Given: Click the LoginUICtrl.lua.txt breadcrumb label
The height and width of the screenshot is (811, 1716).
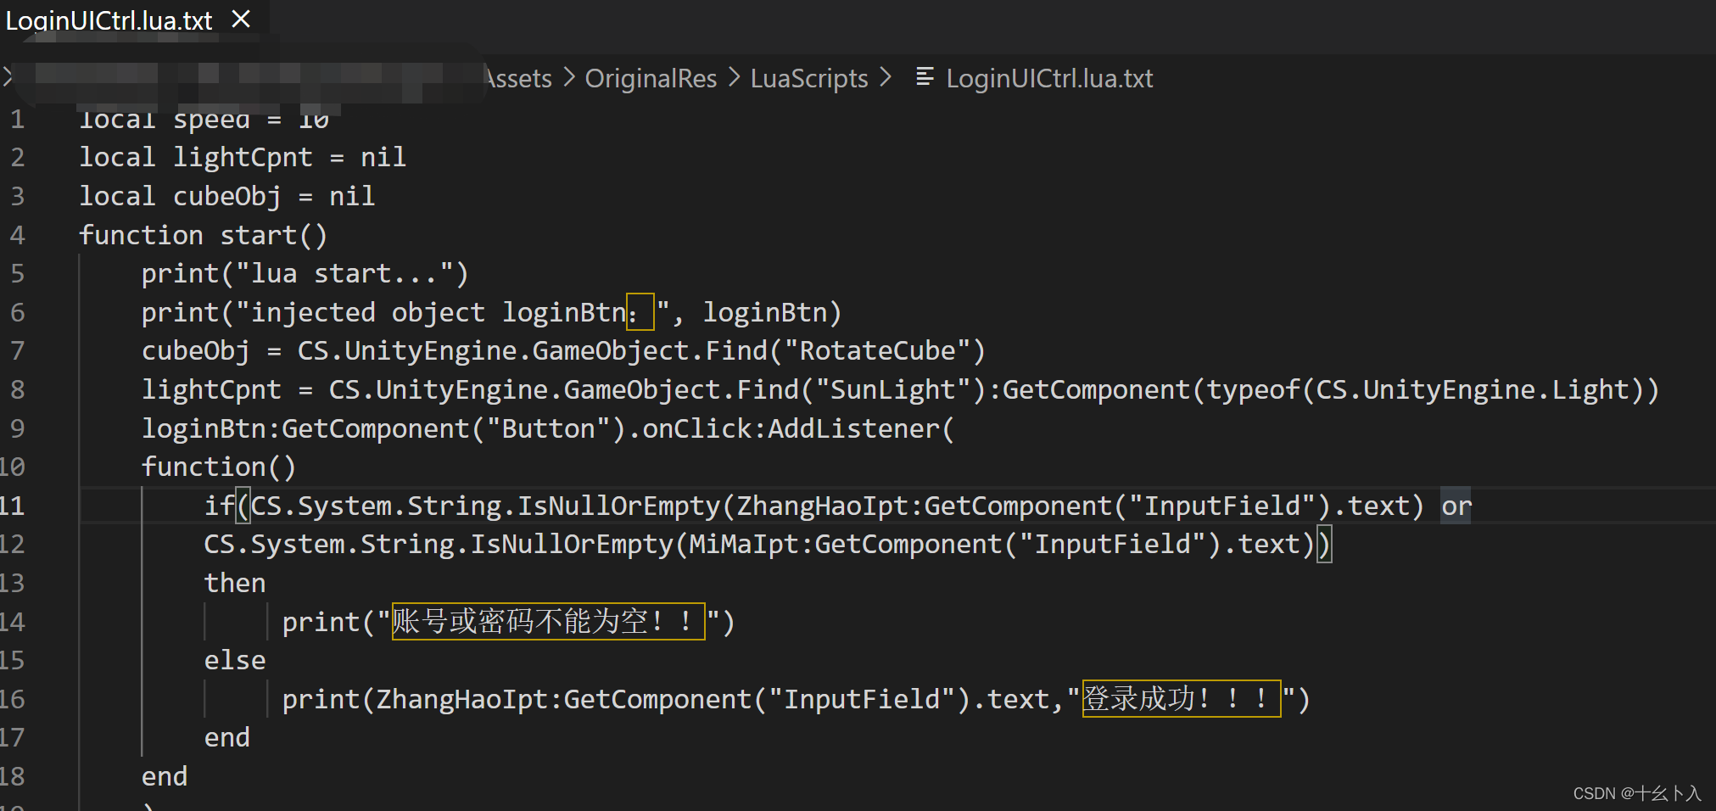Looking at the screenshot, I should coord(1049,78).
